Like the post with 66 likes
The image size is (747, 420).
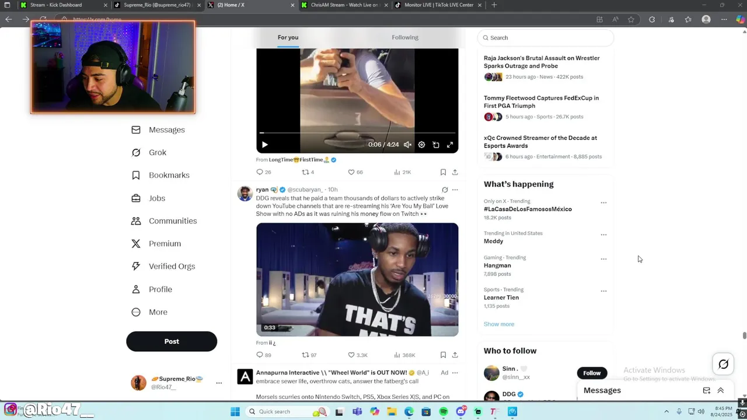tap(355, 172)
